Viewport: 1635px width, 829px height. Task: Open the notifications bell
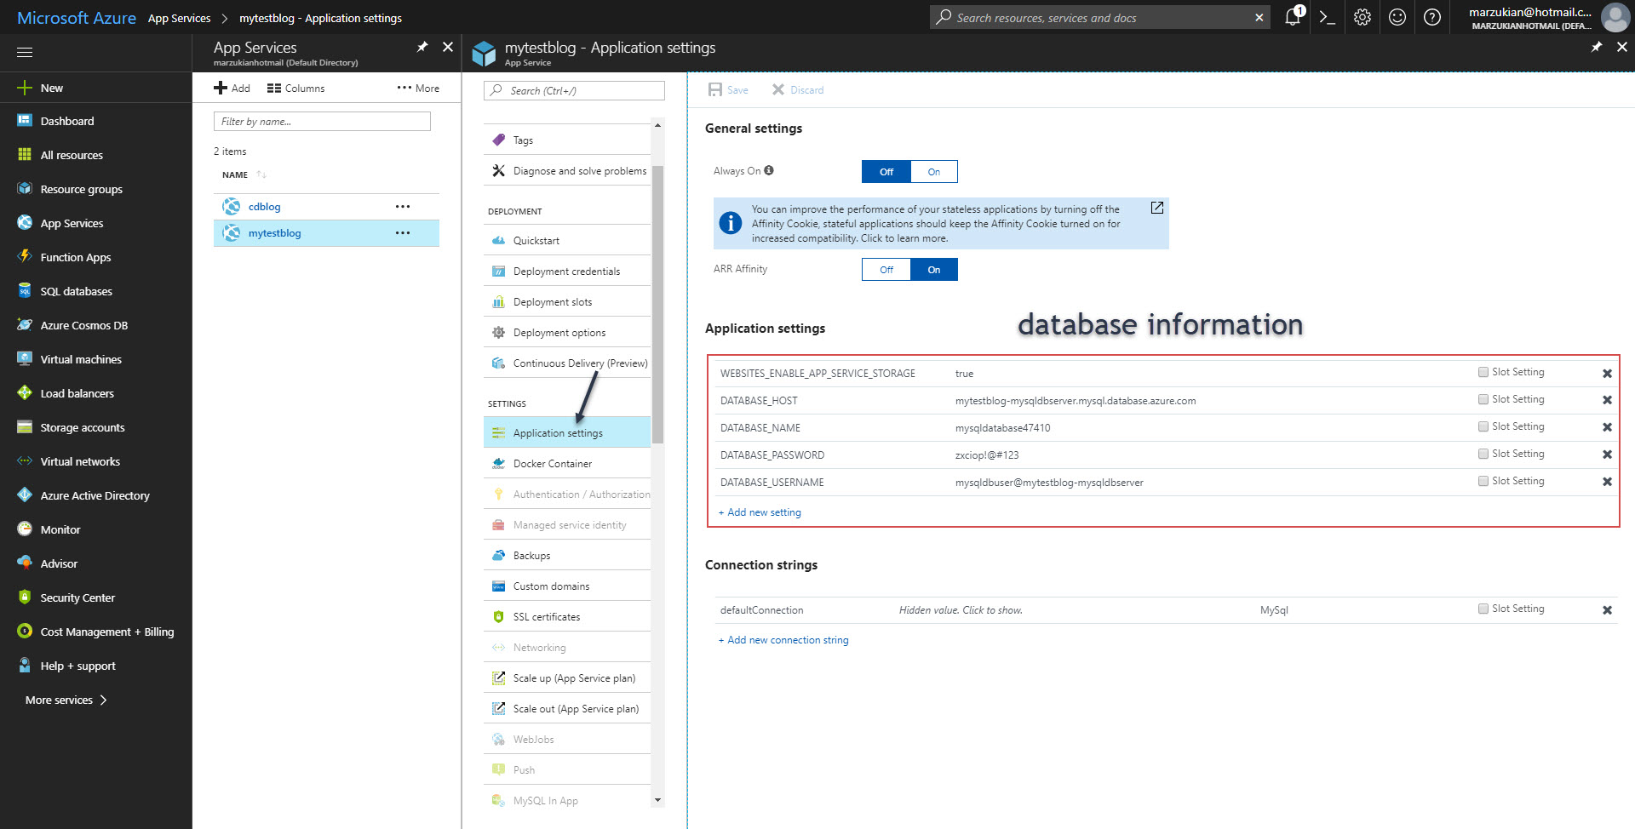1291,17
